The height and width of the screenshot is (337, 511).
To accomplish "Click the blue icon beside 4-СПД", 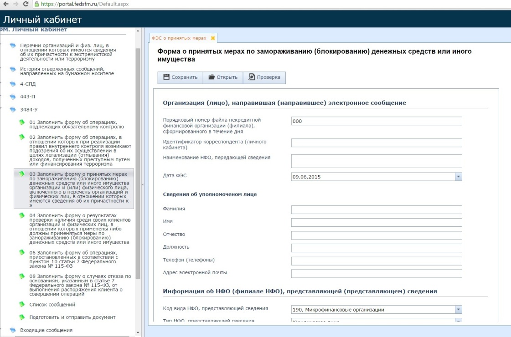I will pyautogui.click(x=13, y=84).
